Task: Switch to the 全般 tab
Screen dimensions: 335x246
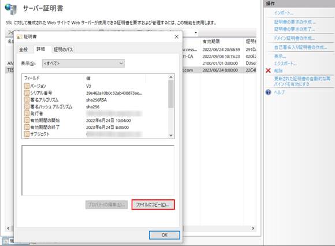Action: [24, 50]
